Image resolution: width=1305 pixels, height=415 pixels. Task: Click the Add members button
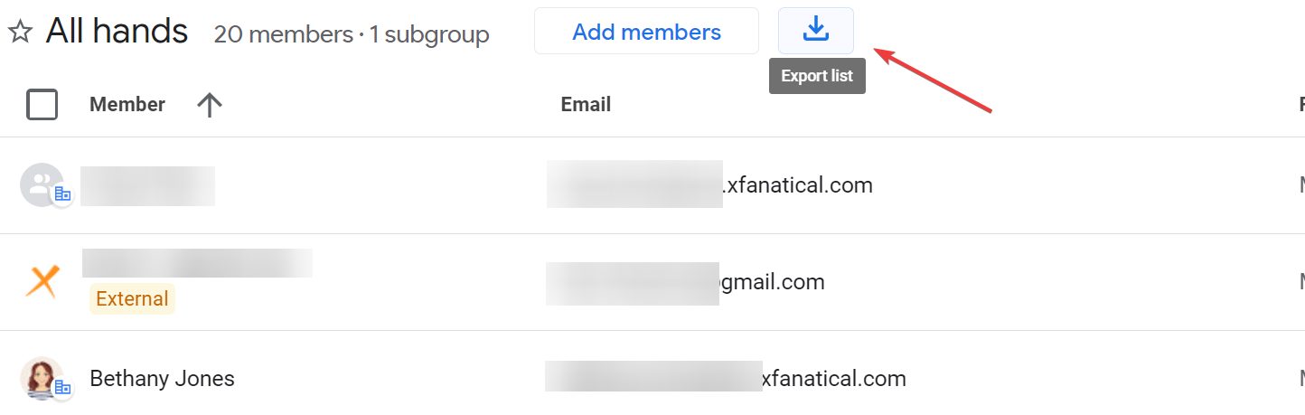click(x=646, y=32)
